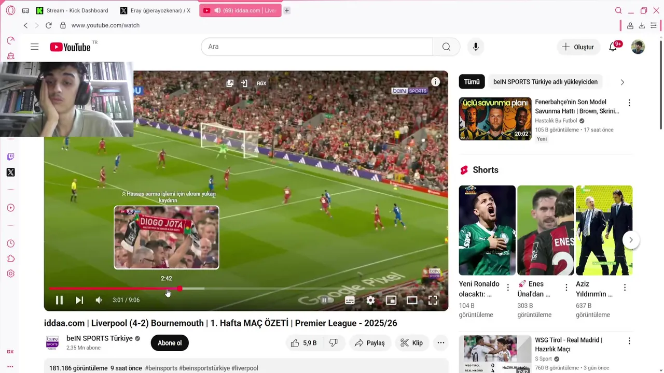This screenshot has height=373, width=664.
Task: Select the iddaa.com YouTube tab
Action: point(240,10)
